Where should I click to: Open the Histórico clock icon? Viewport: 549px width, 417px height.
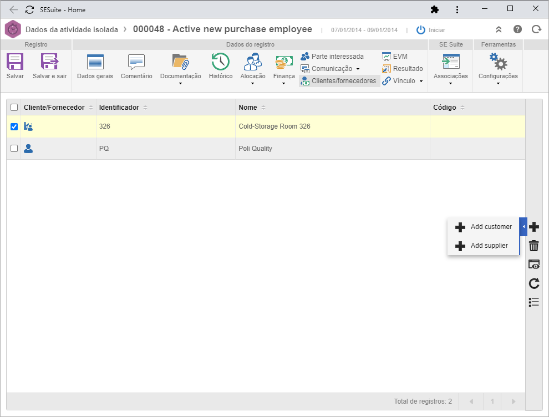tap(220, 62)
